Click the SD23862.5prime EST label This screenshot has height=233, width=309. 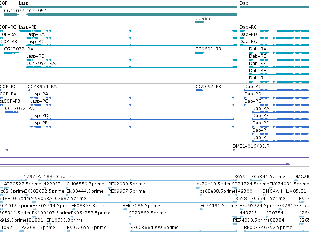tap(147, 213)
